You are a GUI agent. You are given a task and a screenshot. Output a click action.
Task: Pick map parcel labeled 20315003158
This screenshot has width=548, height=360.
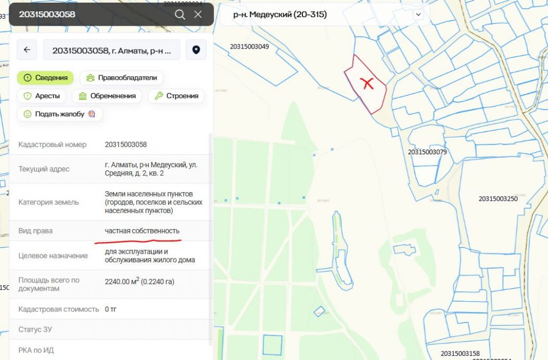coord(460,354)
